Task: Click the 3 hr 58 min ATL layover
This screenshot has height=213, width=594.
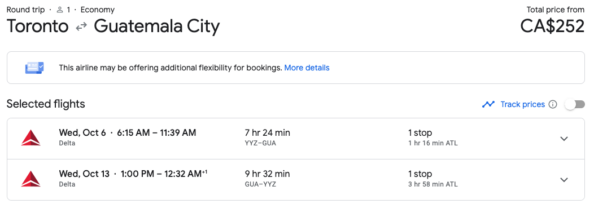Action: coord(433,185)
